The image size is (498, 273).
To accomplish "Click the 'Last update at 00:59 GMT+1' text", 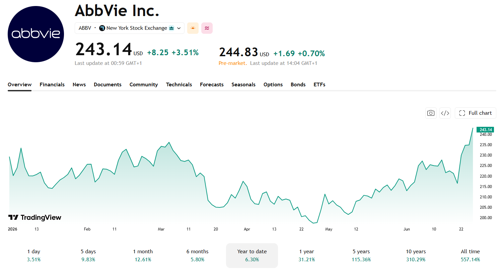I will click(x=108, y=63).
